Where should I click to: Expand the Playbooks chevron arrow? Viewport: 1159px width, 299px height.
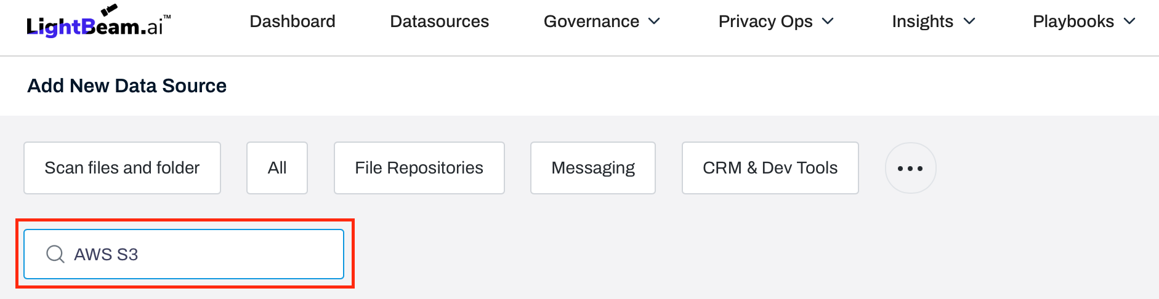pos(1129,22)
